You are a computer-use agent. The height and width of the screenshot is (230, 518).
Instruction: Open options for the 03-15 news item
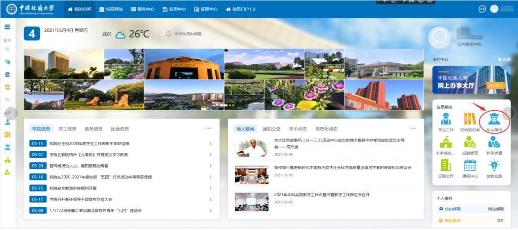[210, 144]
